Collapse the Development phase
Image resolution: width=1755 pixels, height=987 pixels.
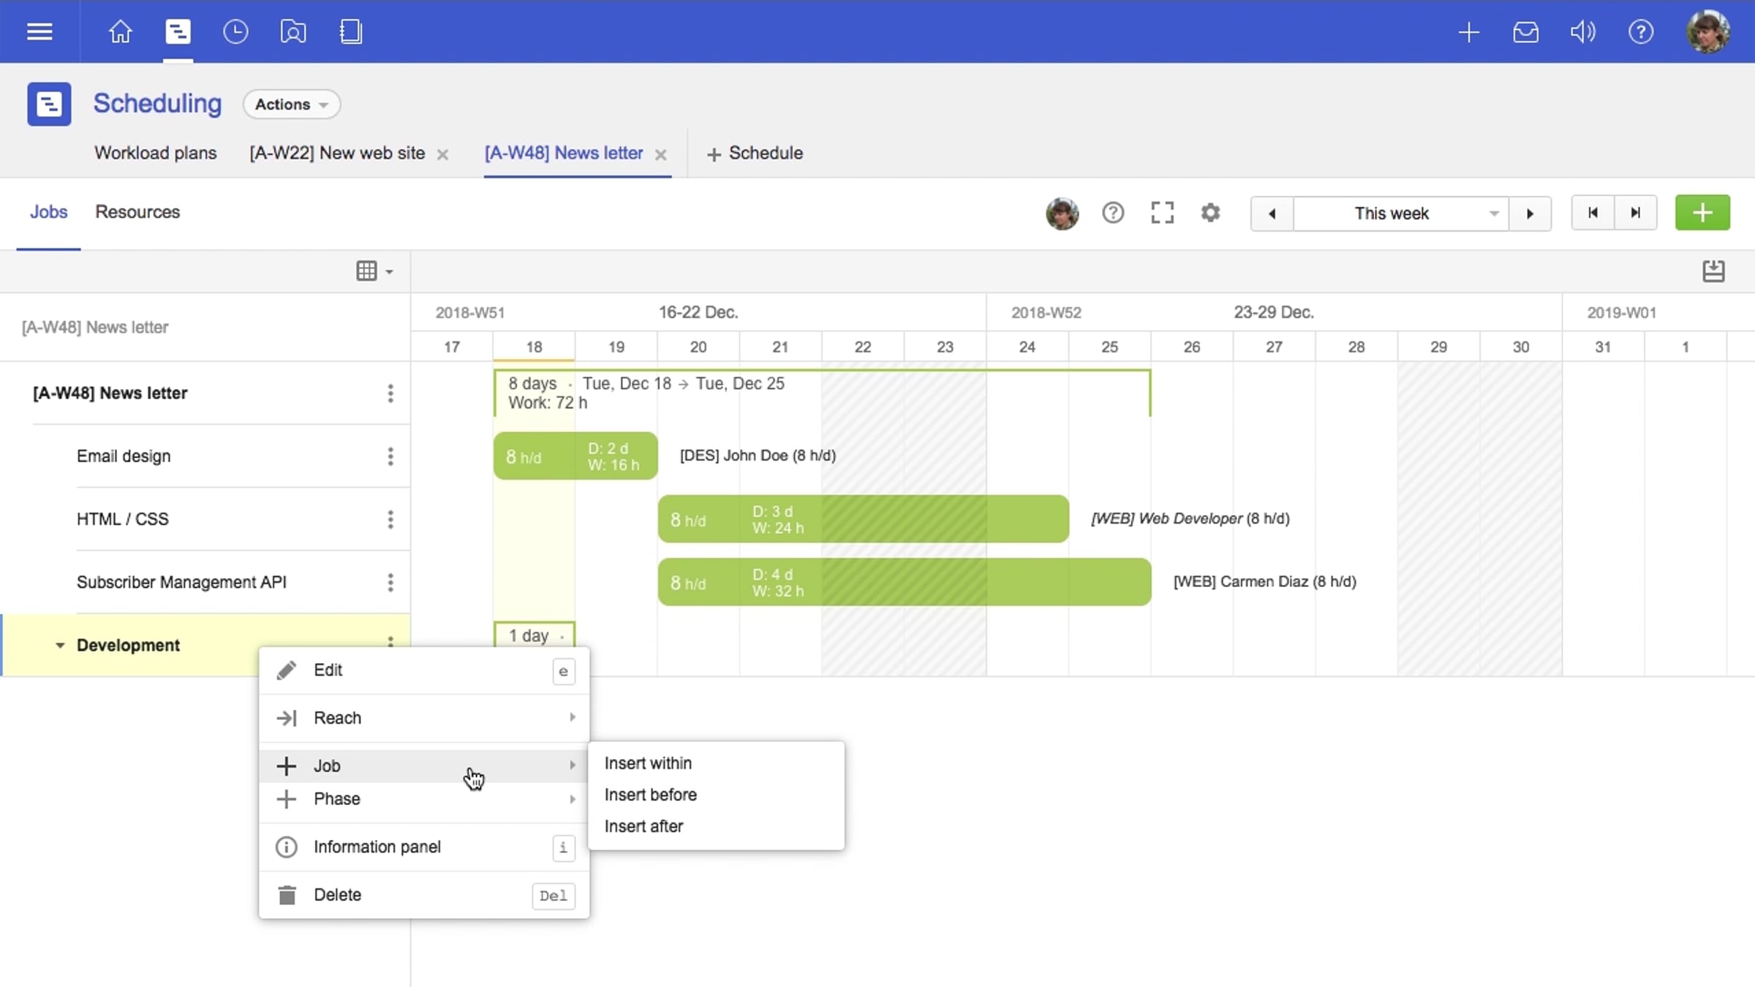click(x=60, y=645)
